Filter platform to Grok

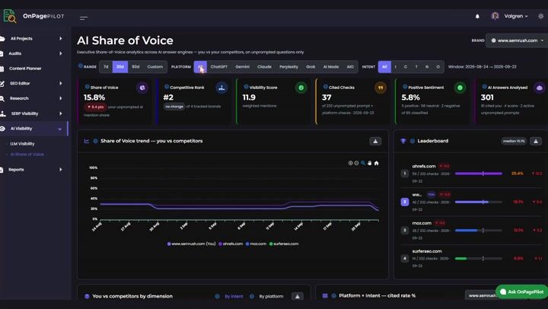[311, 67]
